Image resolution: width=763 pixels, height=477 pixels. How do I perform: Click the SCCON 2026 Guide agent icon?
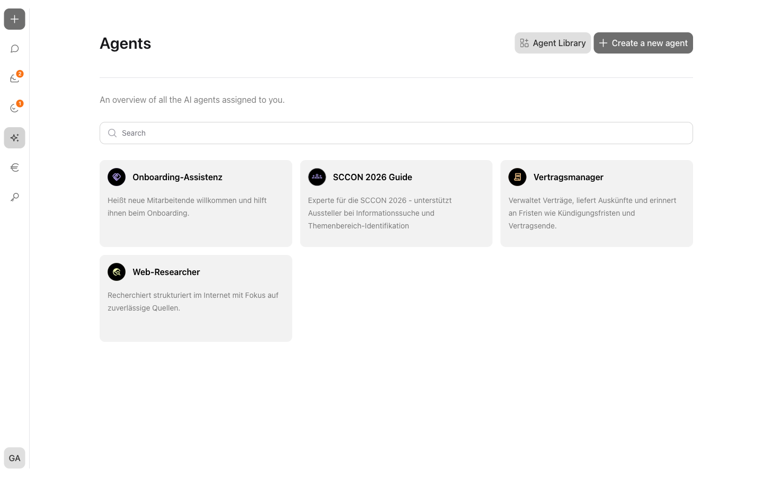[x=317, y=177]
